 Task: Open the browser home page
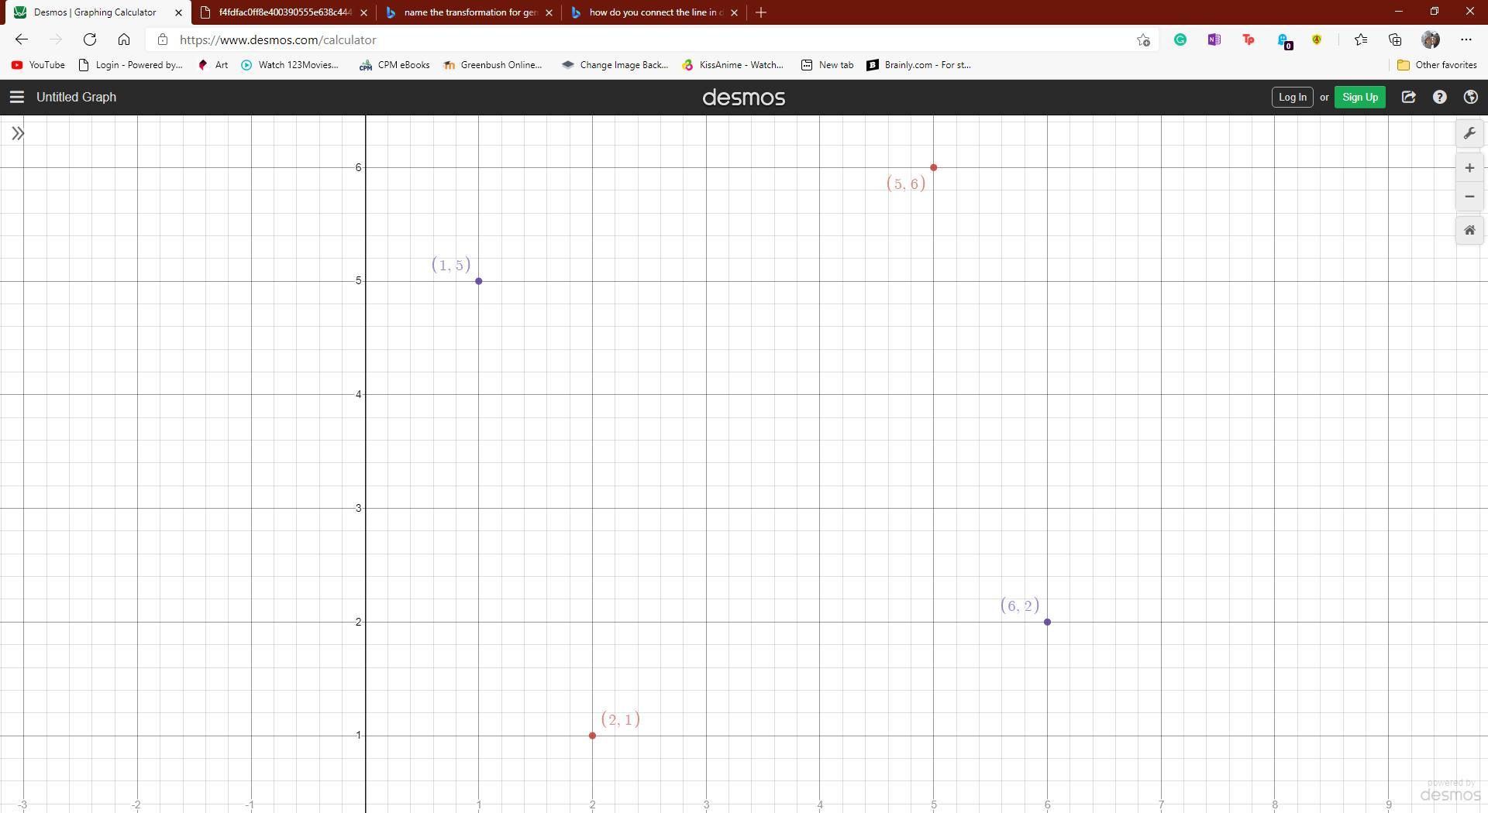coord(124,39)
